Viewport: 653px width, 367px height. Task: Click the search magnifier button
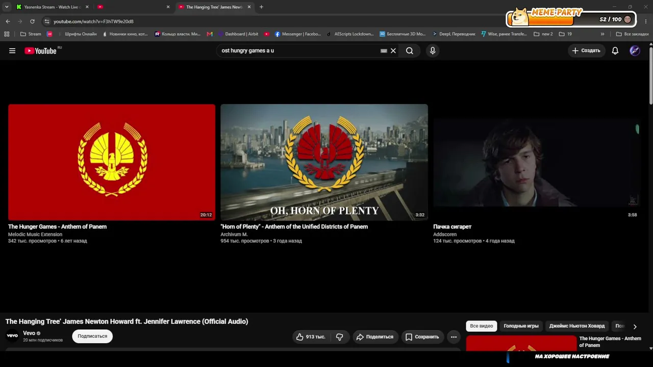(410, 50)
